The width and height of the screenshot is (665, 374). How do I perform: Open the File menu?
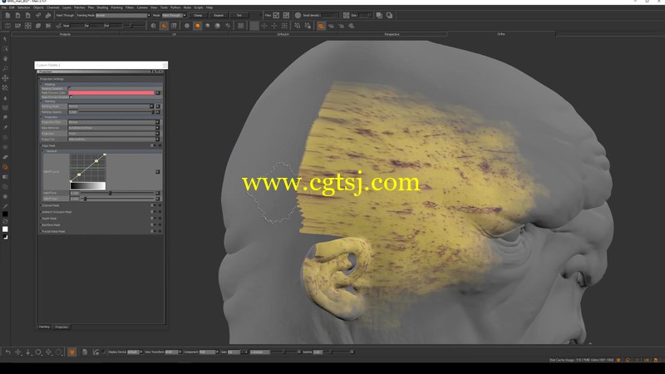4,7
